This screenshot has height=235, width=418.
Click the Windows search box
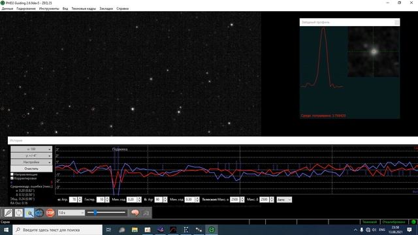coord(57,230)
